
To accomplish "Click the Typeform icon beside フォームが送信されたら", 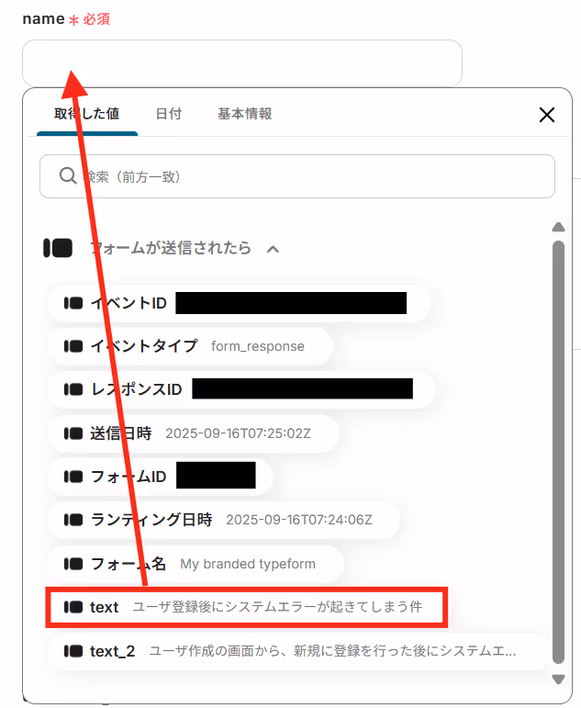I will click(x=58, y=248).
